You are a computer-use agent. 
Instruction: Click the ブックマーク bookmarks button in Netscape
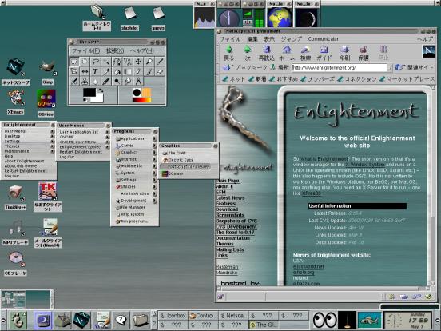(245, 67)
